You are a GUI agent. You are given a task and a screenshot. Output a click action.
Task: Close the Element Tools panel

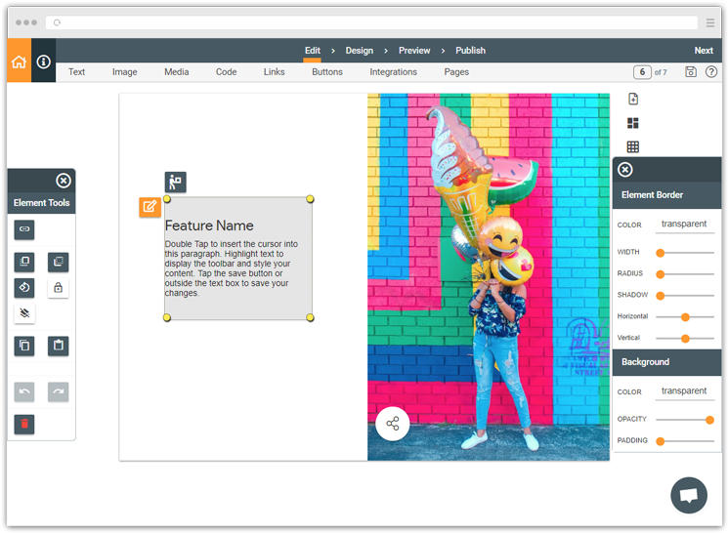click(64, 181)
